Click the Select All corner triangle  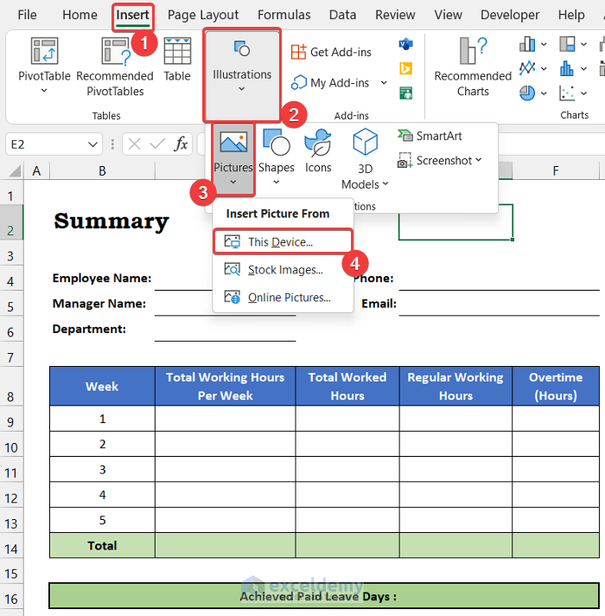tap(15, 171)
